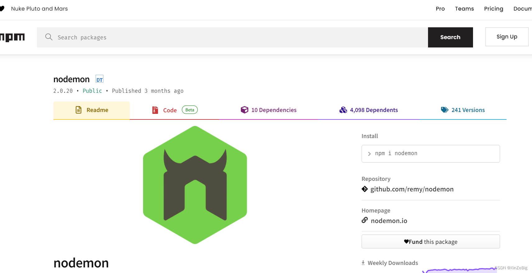Copy the npm i nodemon install command
Screen dimensions: 532x273
pyautogui.click(x=431, y=154)
